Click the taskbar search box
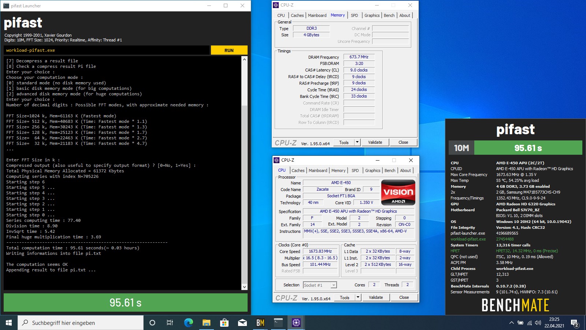This screenshot has width=586, height=330. pyautogui.click(x=81, y=323)
